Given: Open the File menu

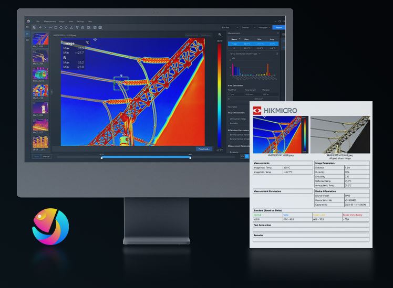Looking at the screenshot, I should 38,22.
